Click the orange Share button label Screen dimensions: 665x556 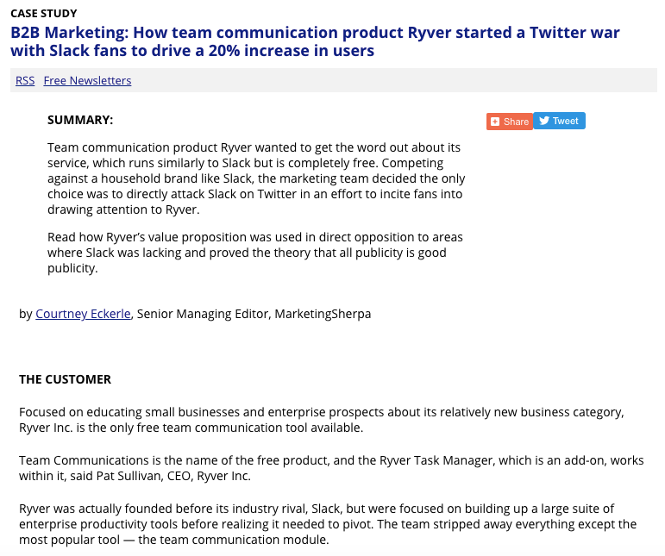click(x=516, y=122)
